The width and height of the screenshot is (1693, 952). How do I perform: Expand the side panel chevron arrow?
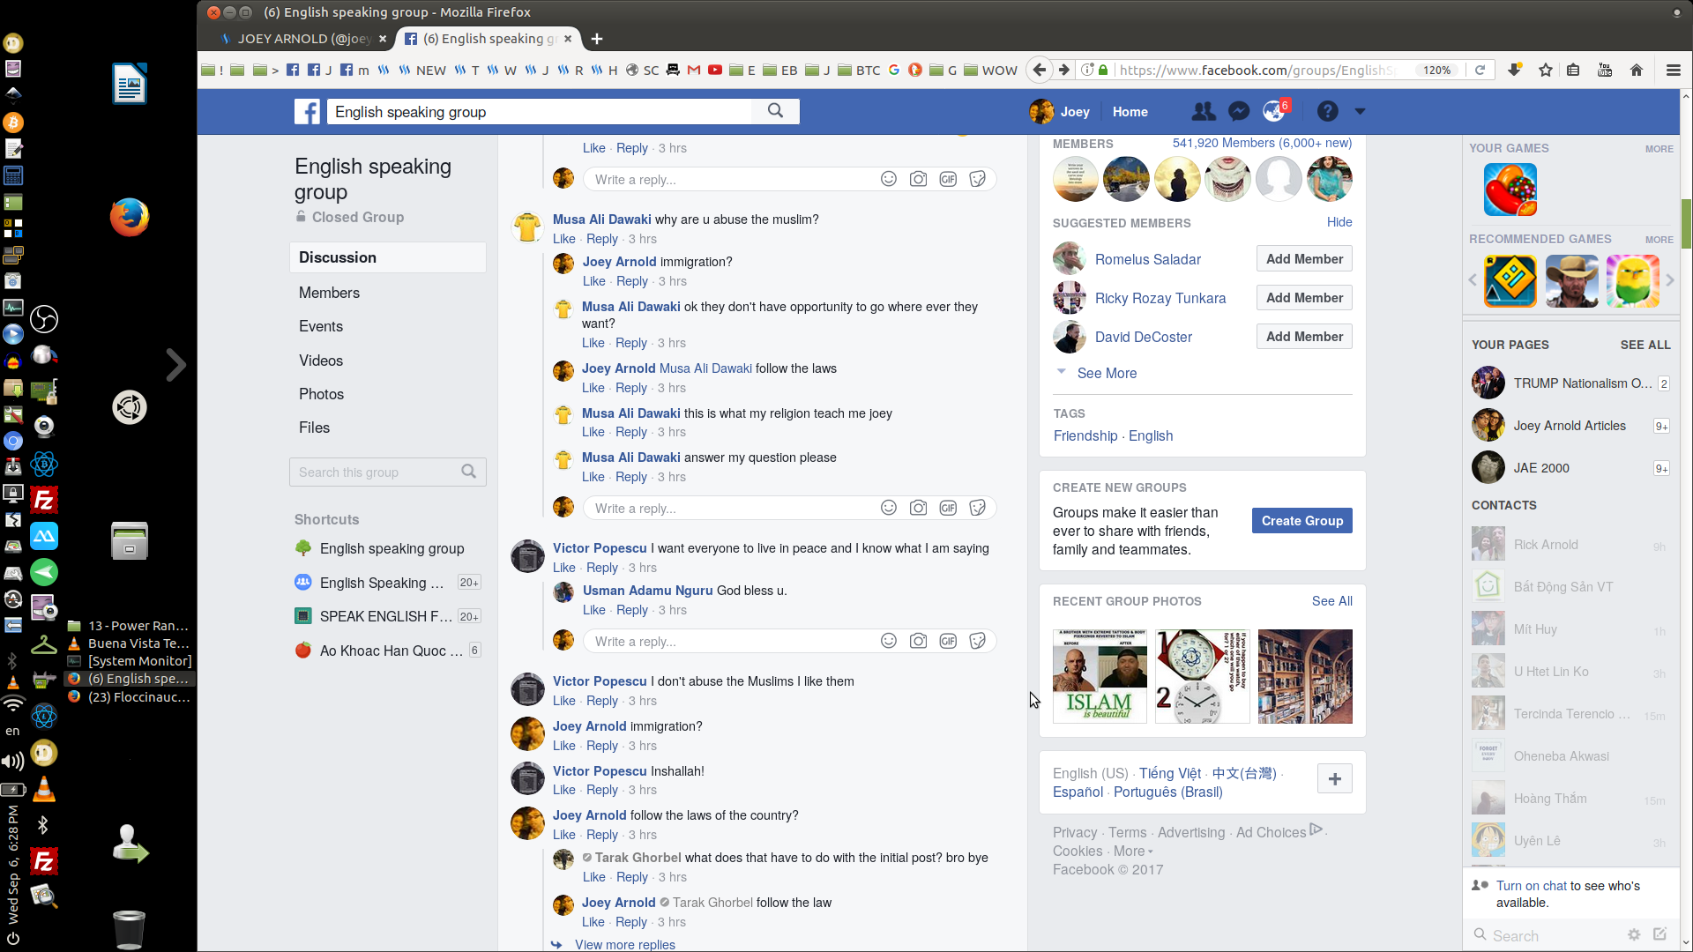coord(176,364)
